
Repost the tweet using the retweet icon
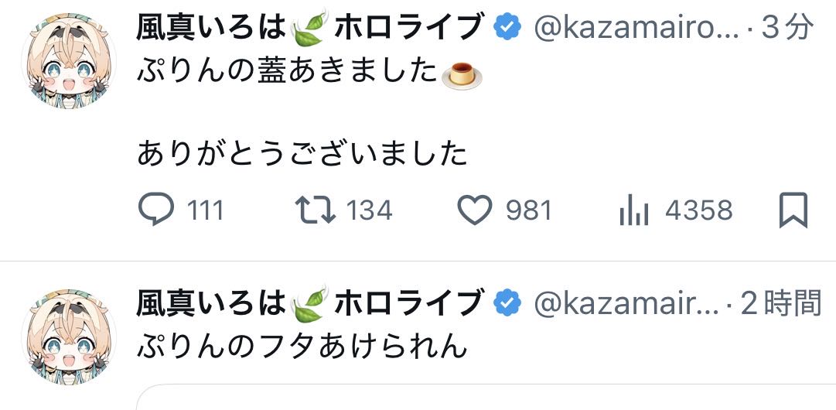316,210
